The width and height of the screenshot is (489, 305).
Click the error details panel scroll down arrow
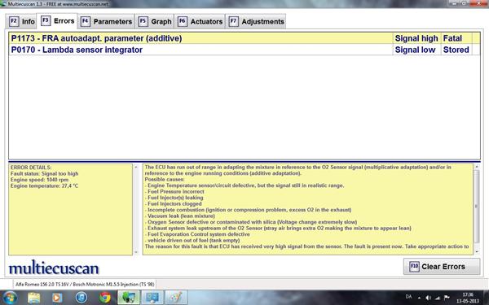click(135, 252)
